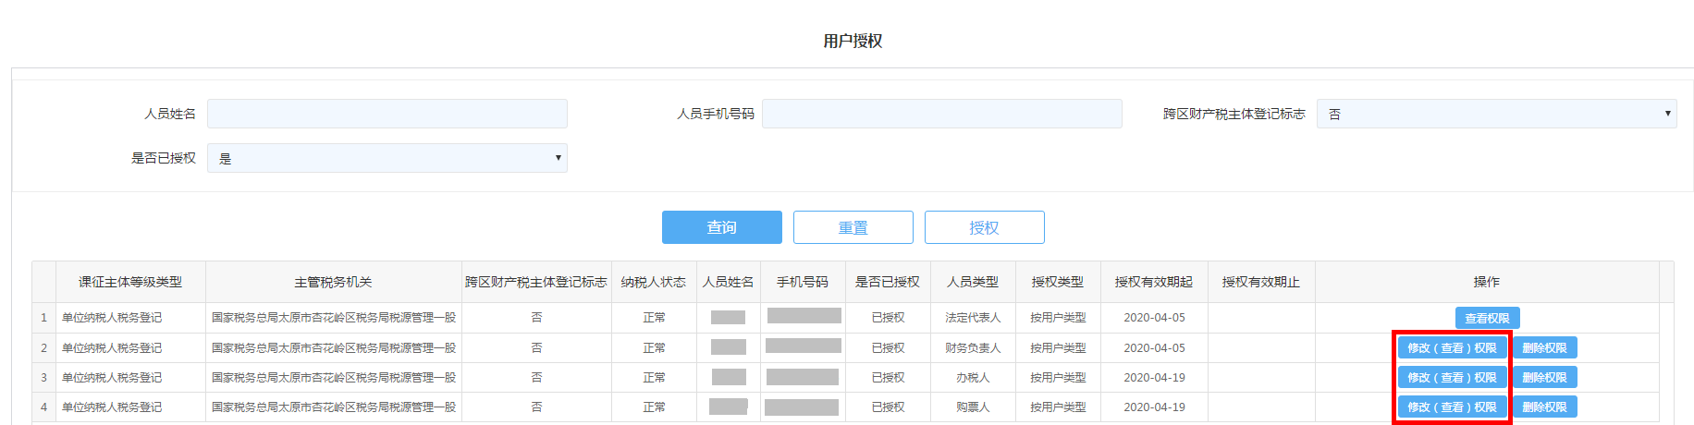Click 修改(查看)权限 in the 办税人 row

pyautogui.click(x=1452, y=378)
